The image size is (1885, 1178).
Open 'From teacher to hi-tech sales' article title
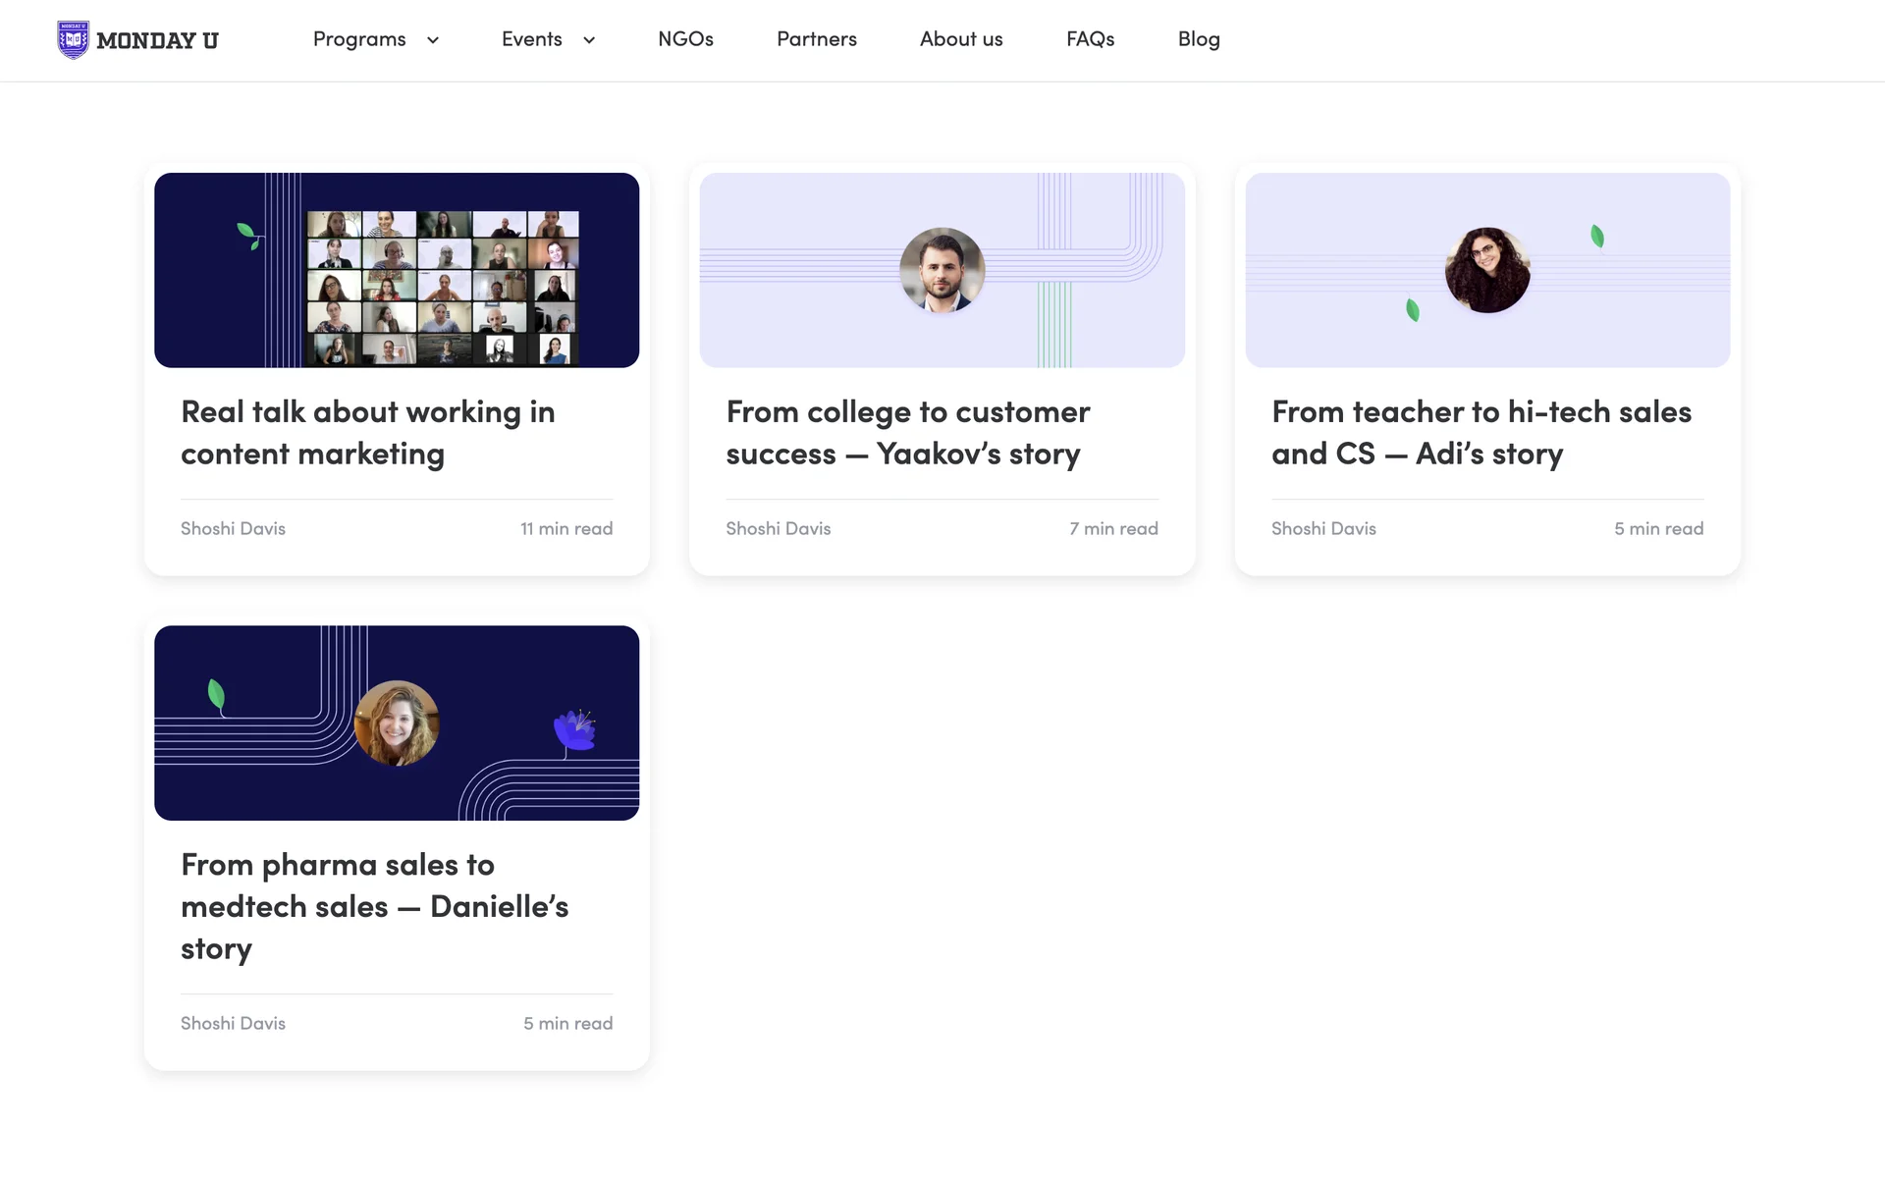tap(1481, 433)
